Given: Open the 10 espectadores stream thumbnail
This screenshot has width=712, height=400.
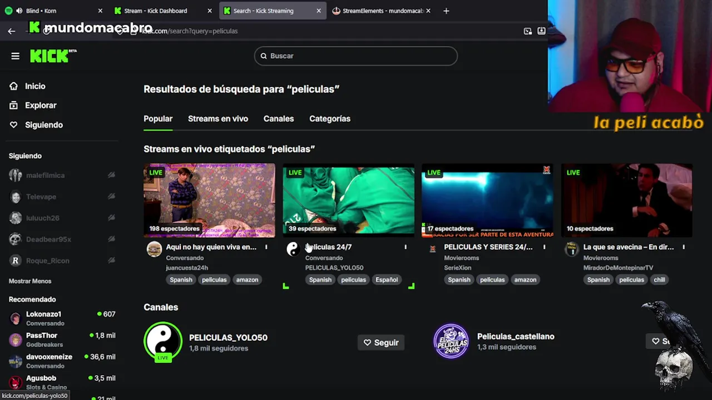Looking at the screenshot, I should (x=627, y=200).
